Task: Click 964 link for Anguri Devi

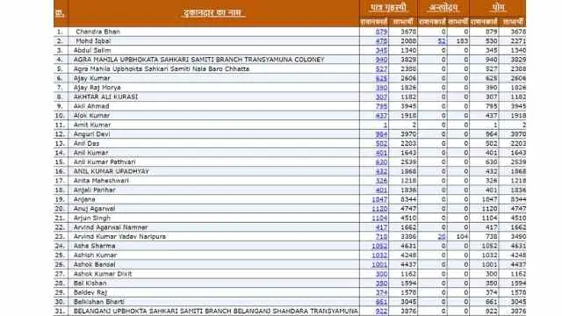Action: [x=381, y=134]
